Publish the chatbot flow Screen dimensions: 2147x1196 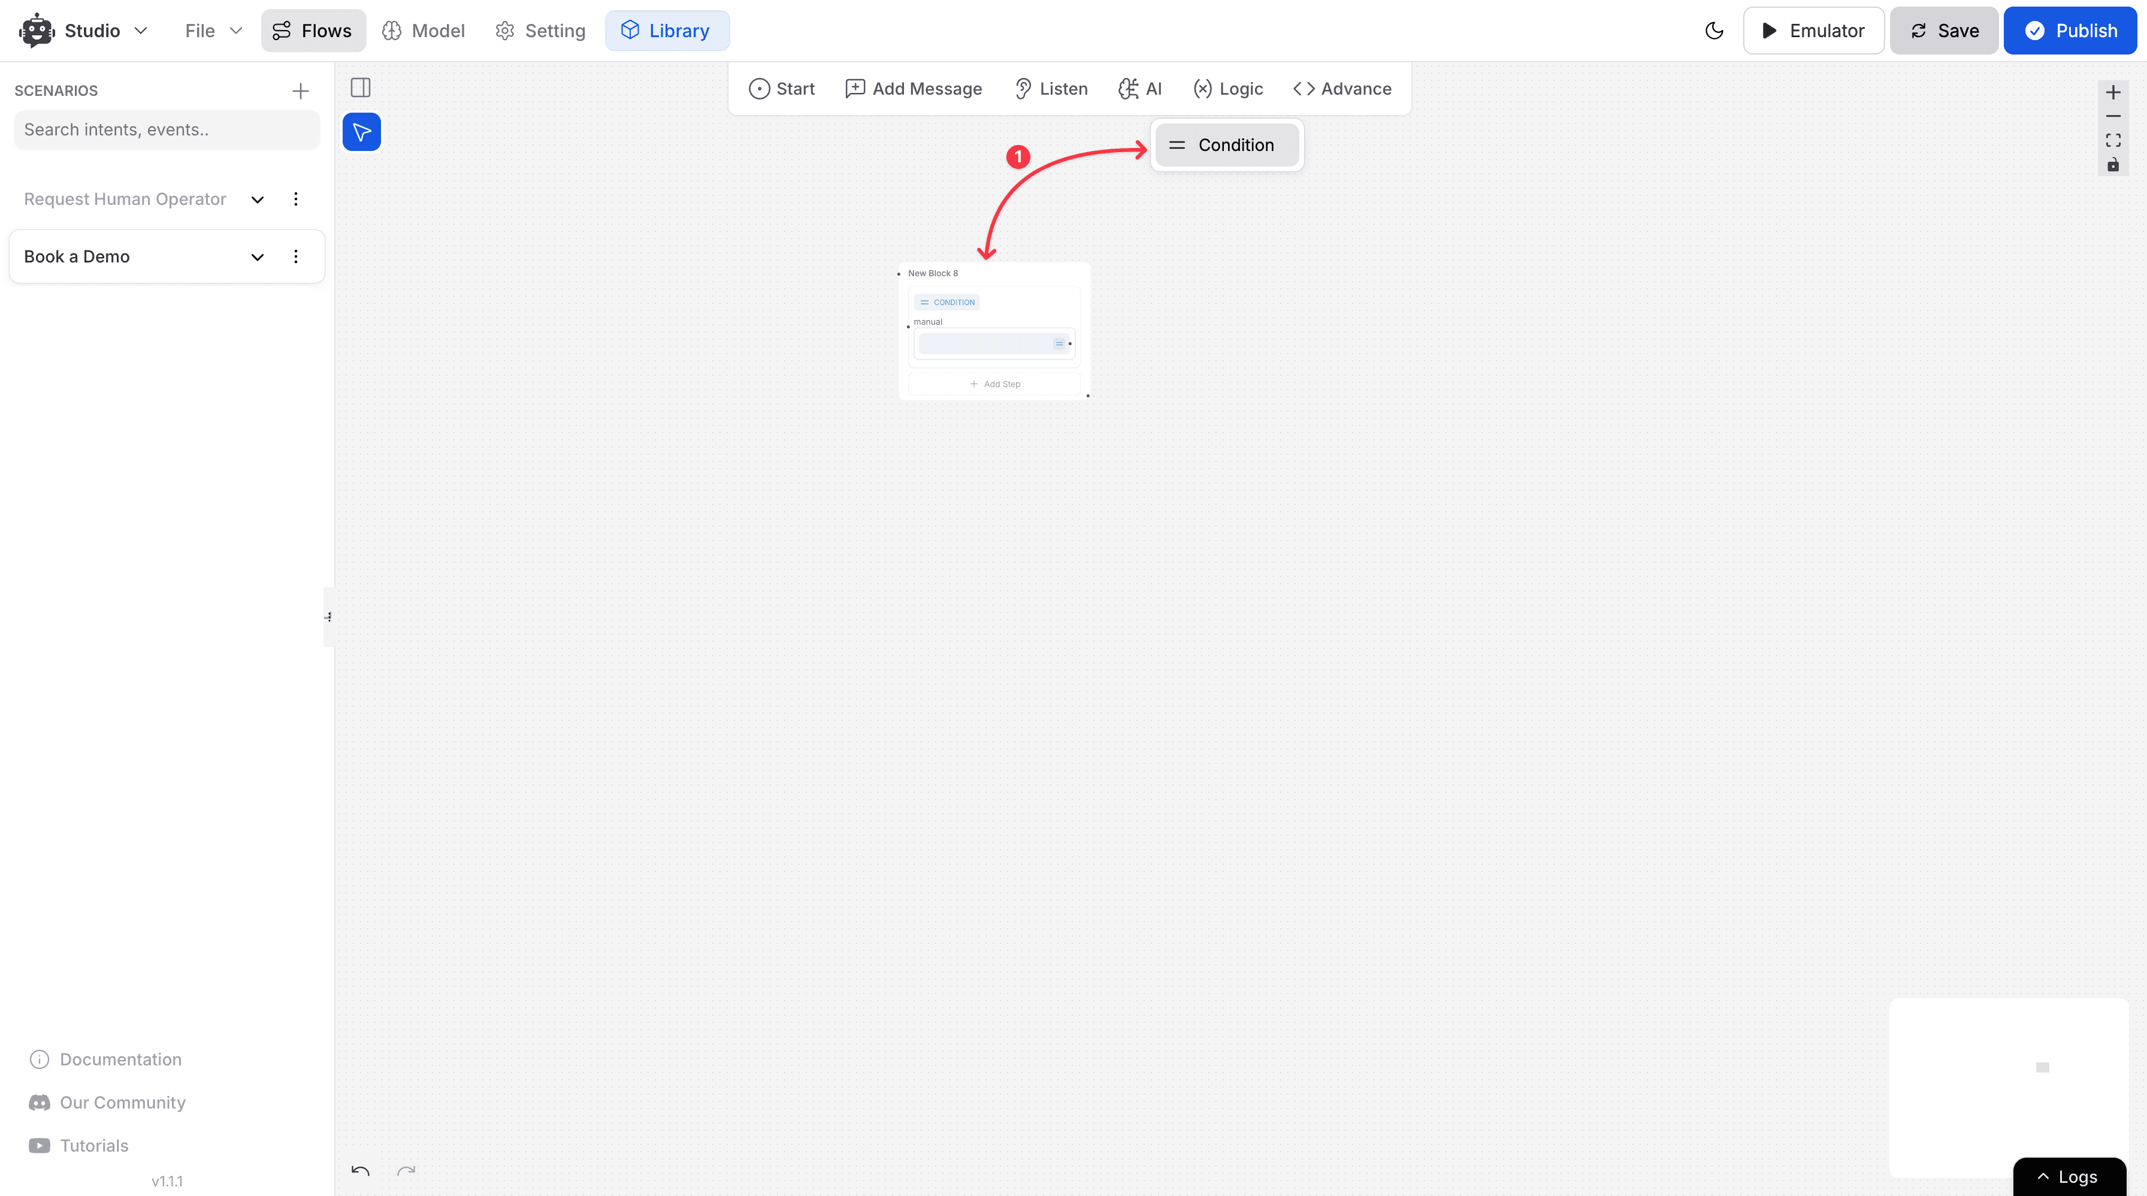point(2070,31)
